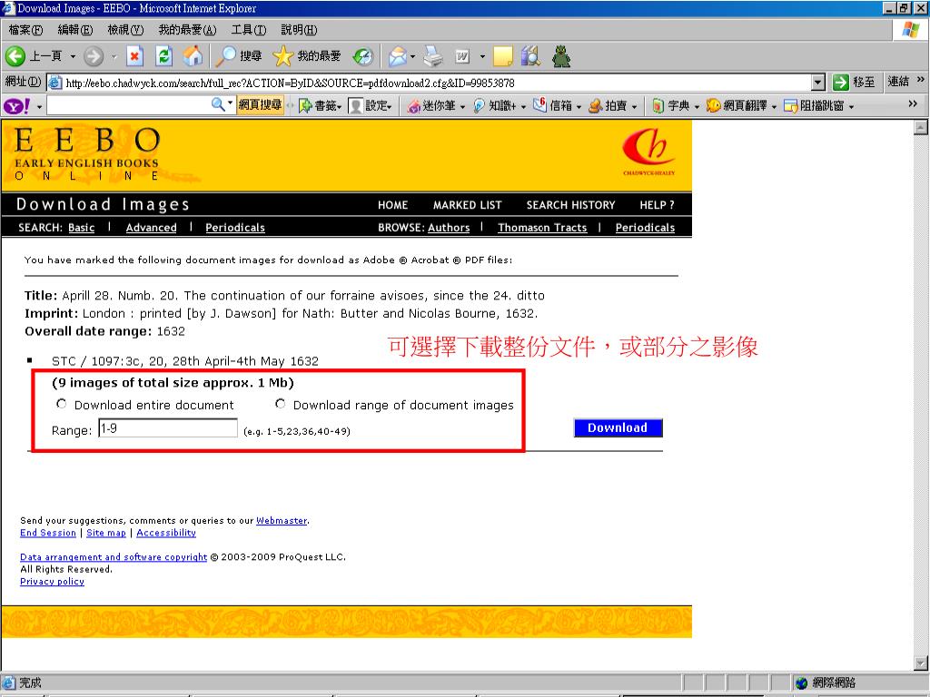Viewport: 930px width, 697px height.
Task: Expand the Yahoo search type dropdown arrow
Action: point(230,103)
